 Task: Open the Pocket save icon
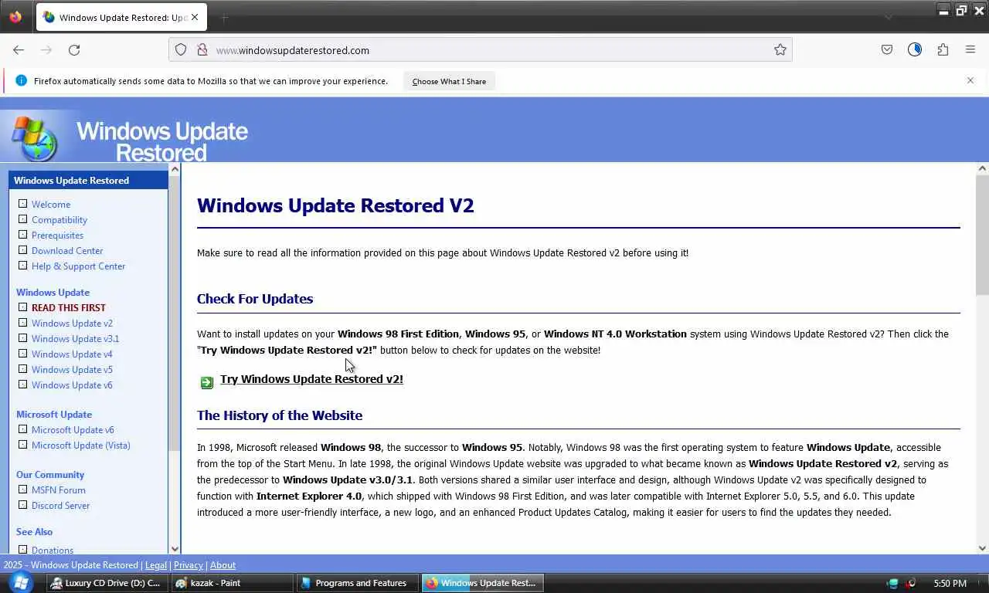(887, 50)
